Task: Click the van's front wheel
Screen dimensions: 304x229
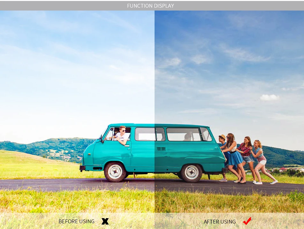Action: point(115,172)
